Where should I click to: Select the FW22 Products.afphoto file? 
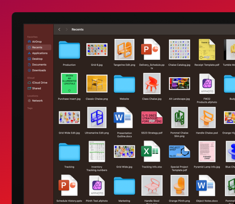[x=207, y=84]
